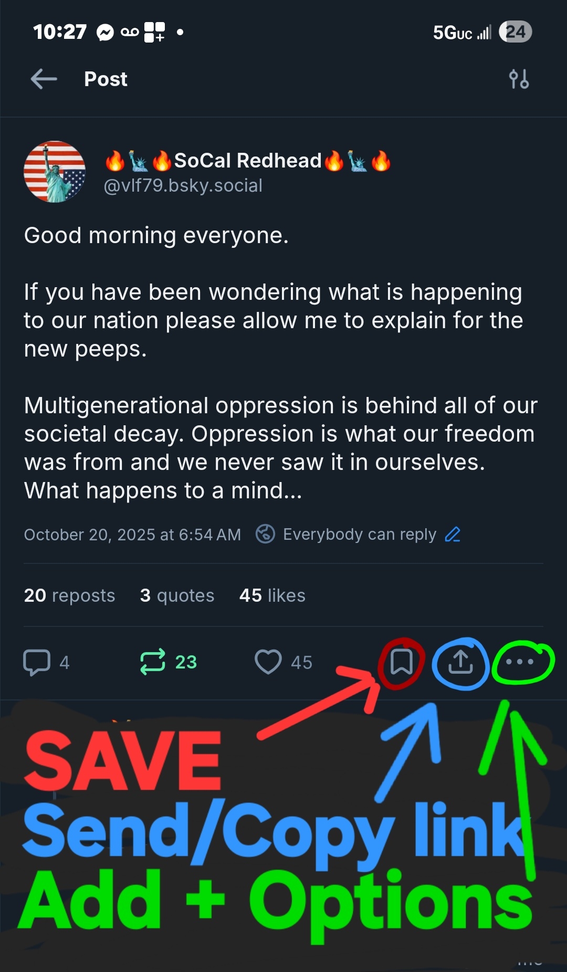
Task: Tap the globe reply-audience icon
Action: (x=265, y=534)
